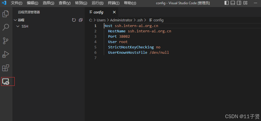Open the Source Control view icon
This screenshot has height=121, width=261.
click(6, 41)
